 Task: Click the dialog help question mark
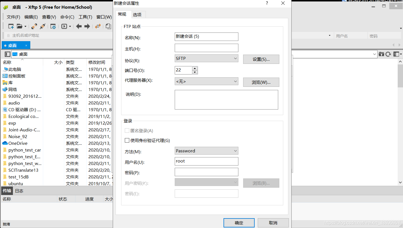click(267, 3)
